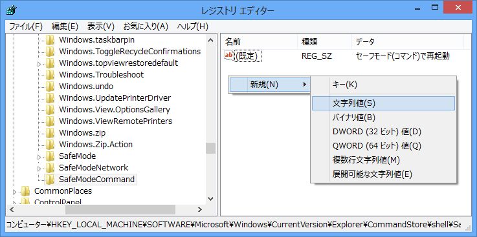477x237 pixels.
Task: Expand the SafeModeNetwork key
Action: 39,169
